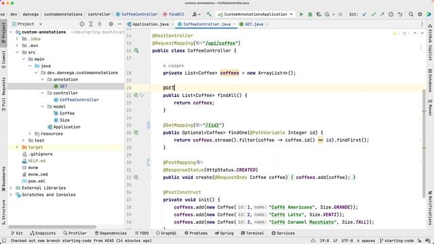Push commits with Git arrow icon

tap(382, 14)
